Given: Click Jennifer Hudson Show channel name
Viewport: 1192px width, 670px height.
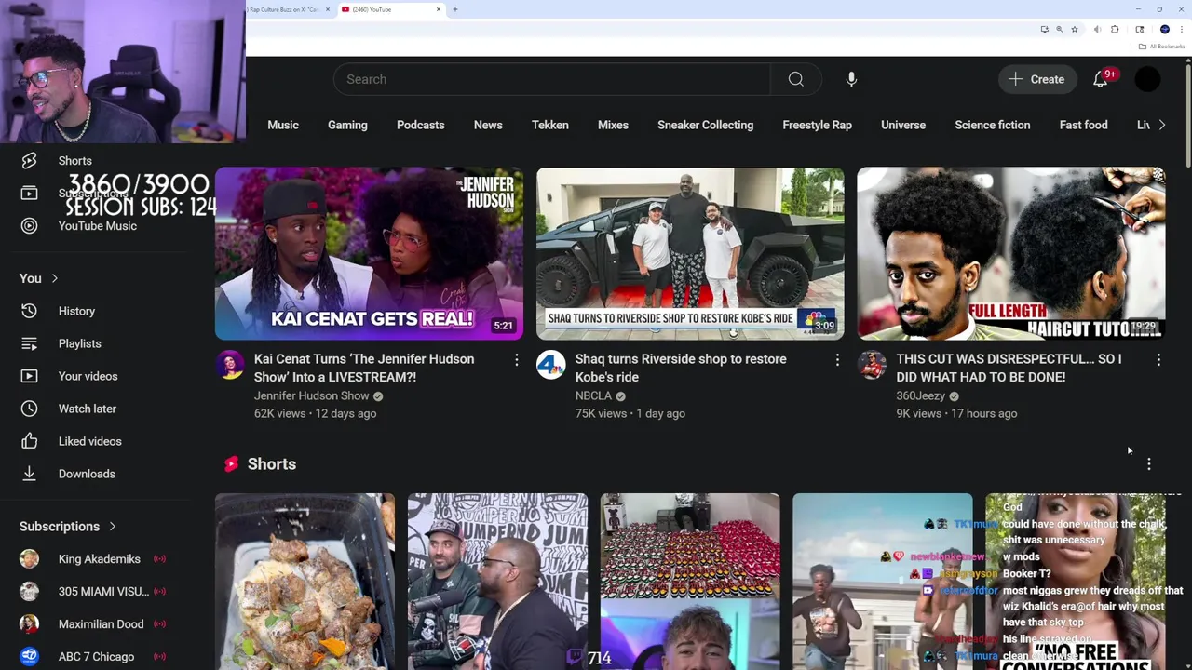Looking at the screenshot, I should pyautogui.click(x=312, y=395).
